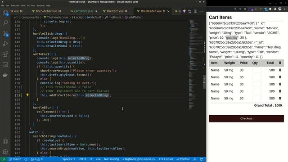The height and width of the screenshot is (162, 288).
Task: Click the main branch in status bar
Action: pos(15,159)
